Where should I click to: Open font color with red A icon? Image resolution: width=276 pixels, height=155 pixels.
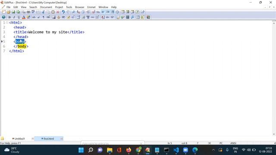click(24, 17)
